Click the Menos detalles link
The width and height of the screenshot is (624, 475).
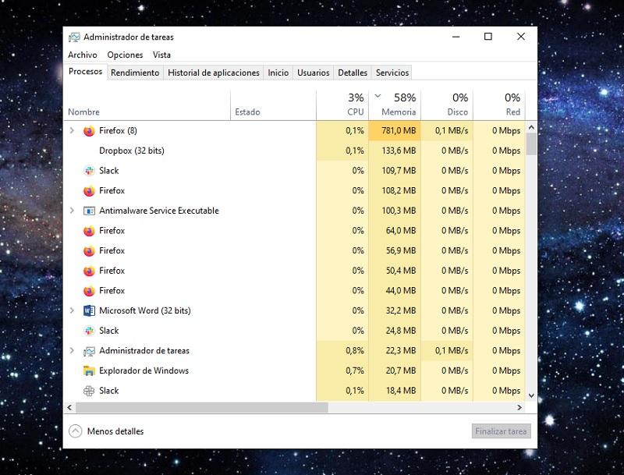[115, 431]
